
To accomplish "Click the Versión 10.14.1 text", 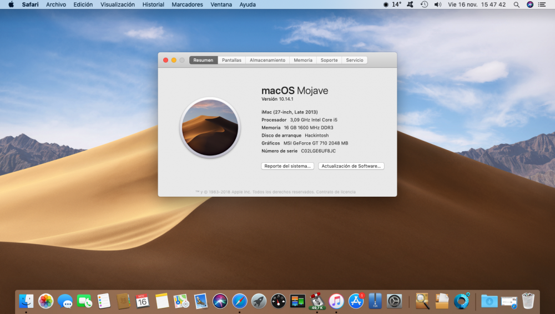I will (277, 99).
